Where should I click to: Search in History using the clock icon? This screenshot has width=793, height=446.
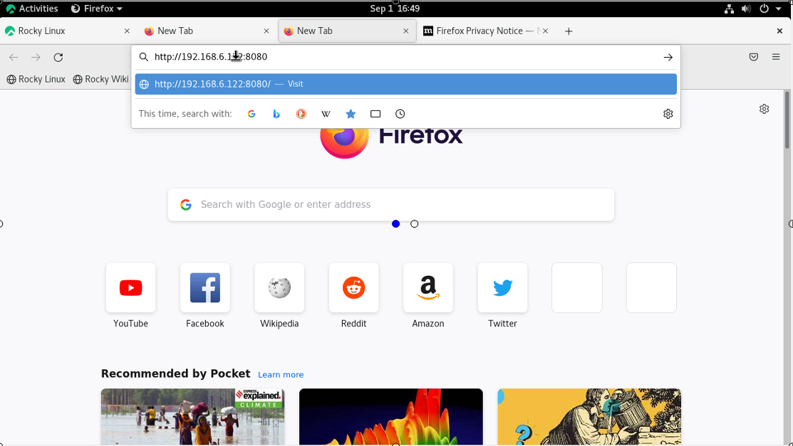tap(400, 114)
